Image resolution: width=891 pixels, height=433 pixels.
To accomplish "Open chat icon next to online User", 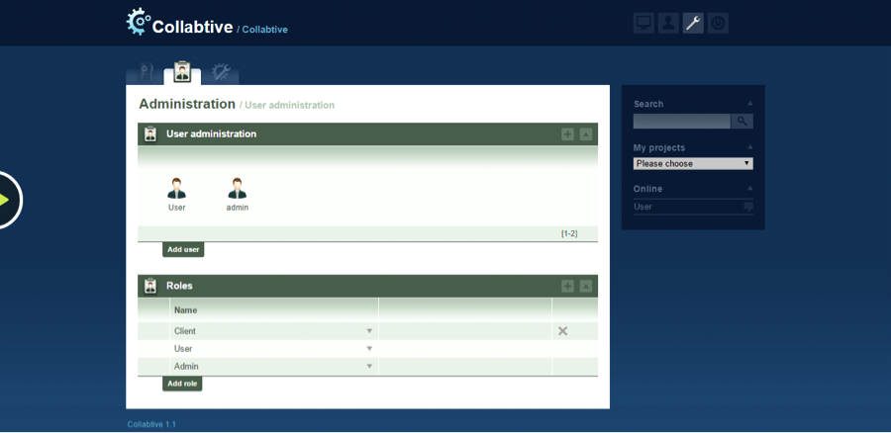I will click(x=748, y=207).
